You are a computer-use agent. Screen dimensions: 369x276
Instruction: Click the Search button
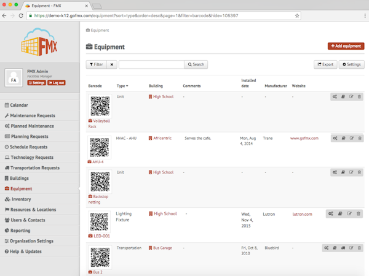click(x=196, y=64)
